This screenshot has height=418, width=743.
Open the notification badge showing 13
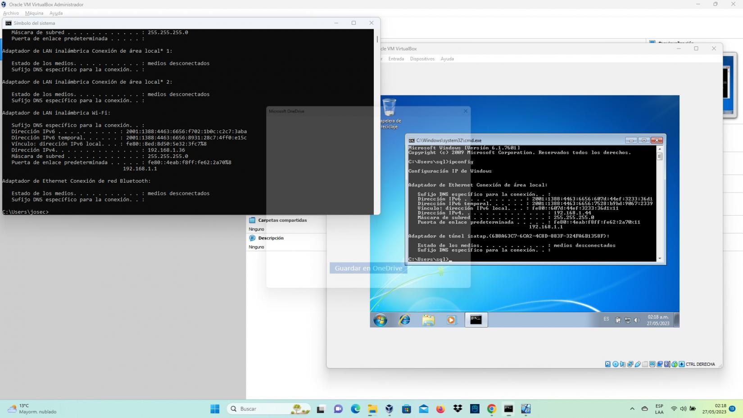(x=732, y=409)
